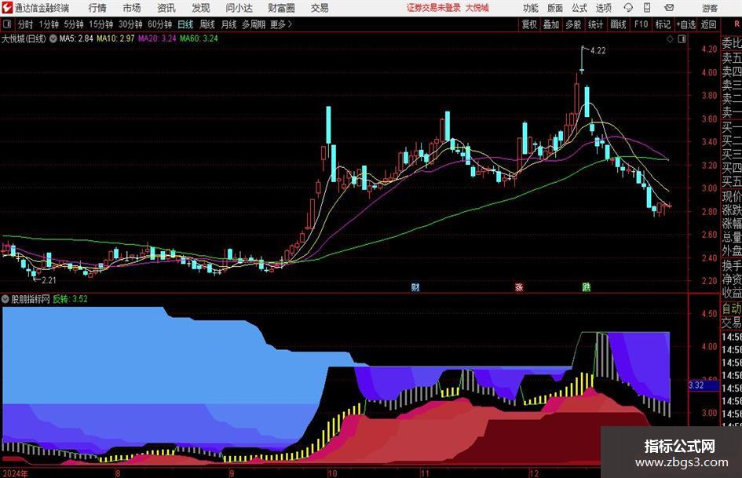The image size is (742, 478).
Task: Switch to 周线 weekly period
Action: point(207,24)
